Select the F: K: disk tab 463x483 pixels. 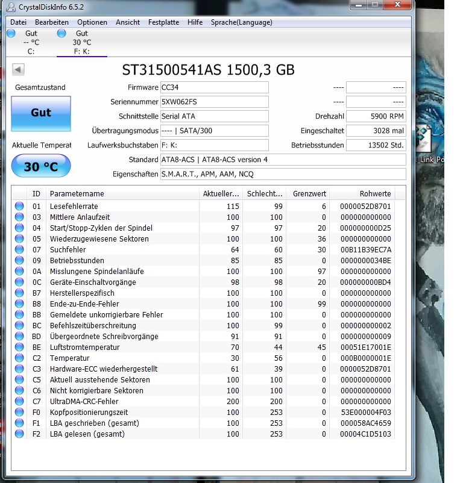tap(81, 42)
